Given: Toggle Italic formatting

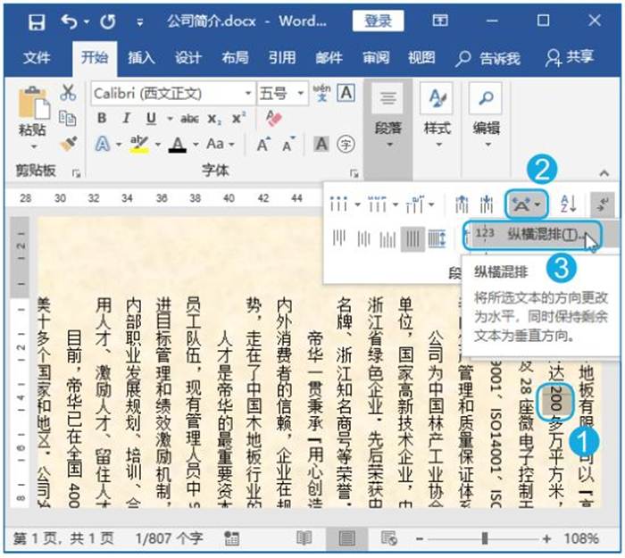Looking at the screenshot, I should pyautogui.click(x=126, y=119).
